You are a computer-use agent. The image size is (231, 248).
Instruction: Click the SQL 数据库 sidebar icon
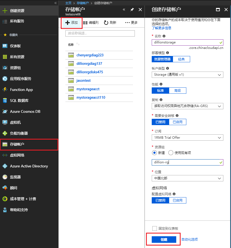click(5, 101)
